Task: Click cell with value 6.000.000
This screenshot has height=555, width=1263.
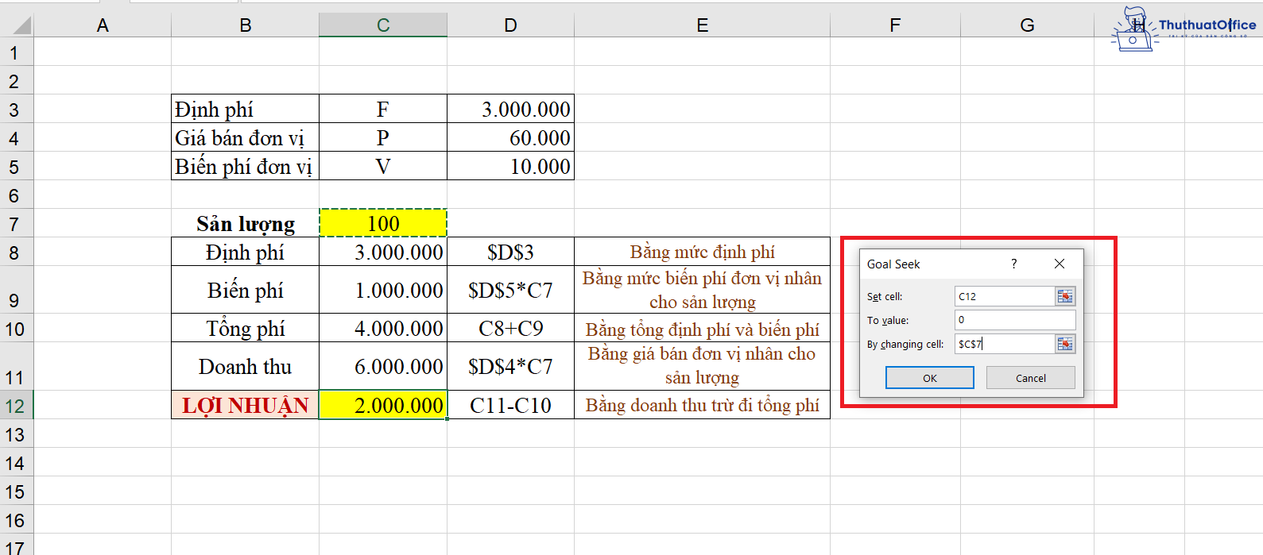Action: click(x=383, y=366)
